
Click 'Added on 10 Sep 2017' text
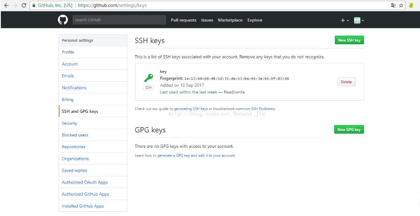tap(182, 85)
